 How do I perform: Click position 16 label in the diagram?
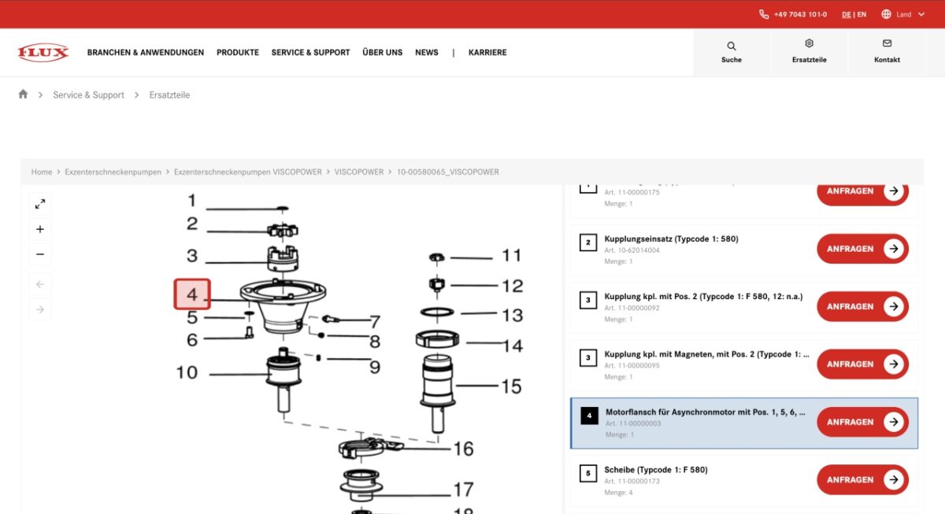pos(463,449)
